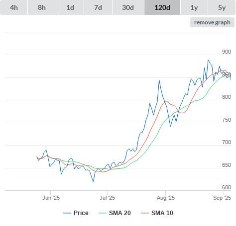The height and width of the screenshot is (226, 236).
Task: Click the Jun '25 axis tick label
Action: tap(51, 198)
